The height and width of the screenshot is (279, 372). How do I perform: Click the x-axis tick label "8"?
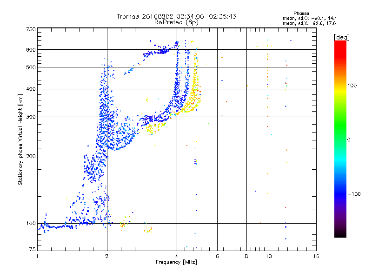[x=246, y=256]
